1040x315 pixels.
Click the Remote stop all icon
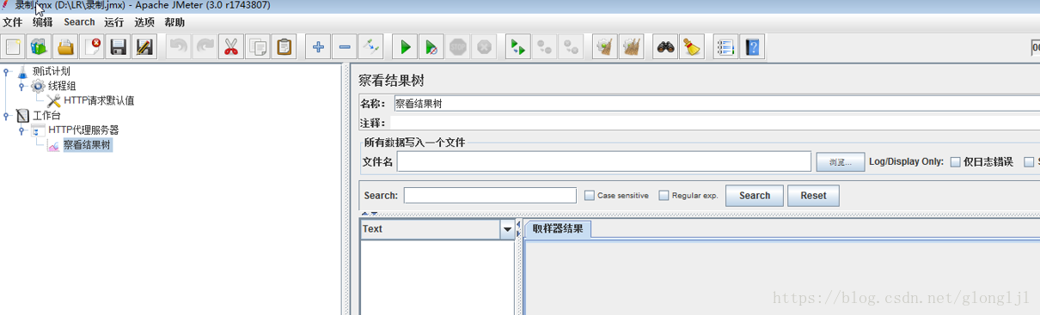544,46
